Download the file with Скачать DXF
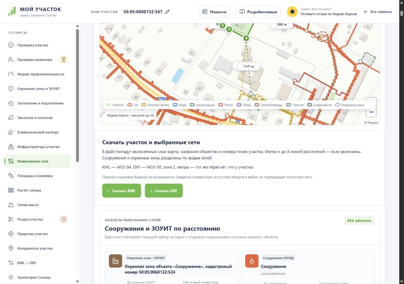 164,191
